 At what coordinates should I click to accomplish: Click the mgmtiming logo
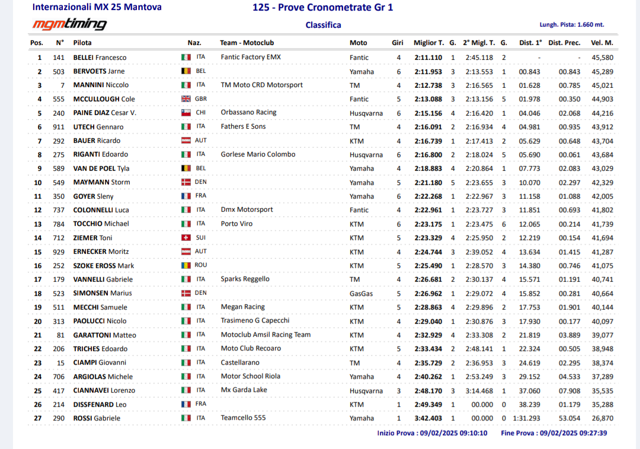(x=69, y=24)
